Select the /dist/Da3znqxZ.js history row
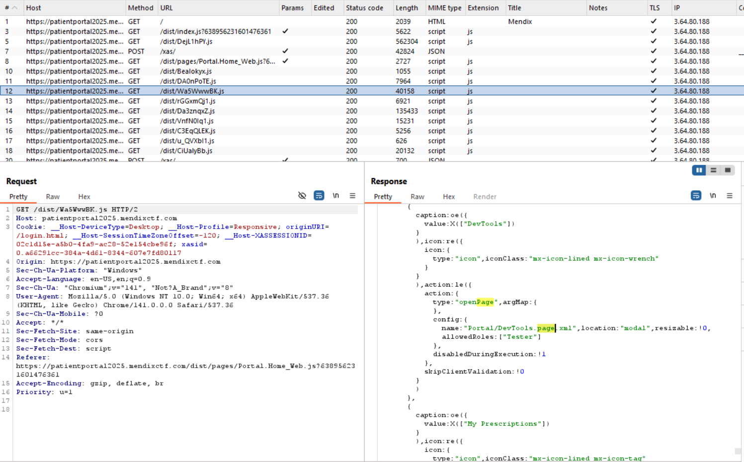The height and width of the screenshot is (462, 744). (x=372, y=111)
